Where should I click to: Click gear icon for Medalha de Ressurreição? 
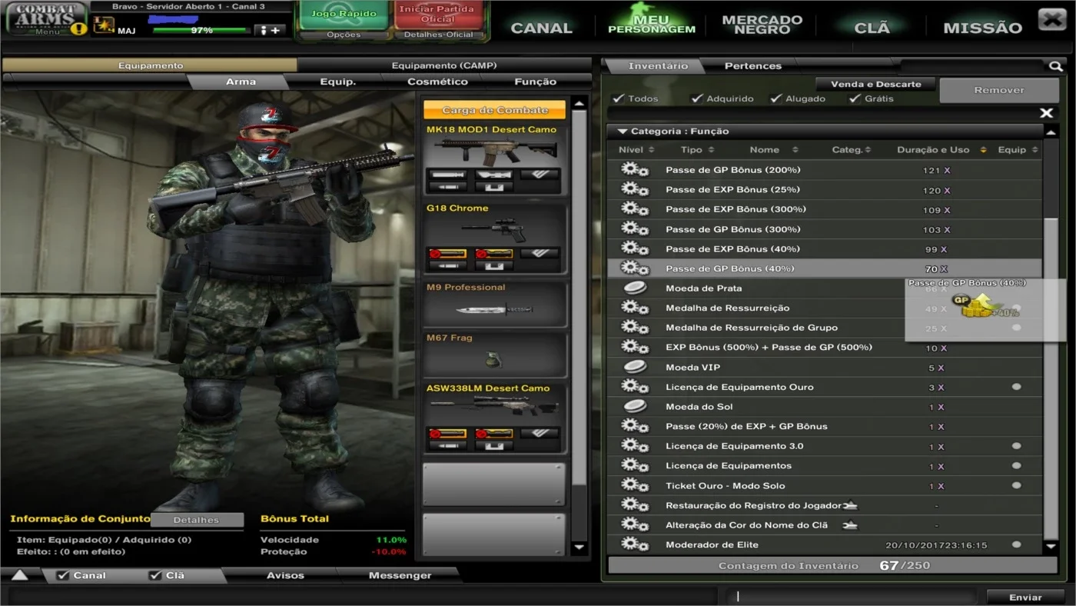(x=635, y=308)
